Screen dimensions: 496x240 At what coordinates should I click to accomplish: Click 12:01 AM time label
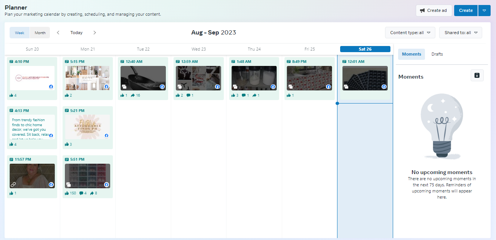(356, 61)
